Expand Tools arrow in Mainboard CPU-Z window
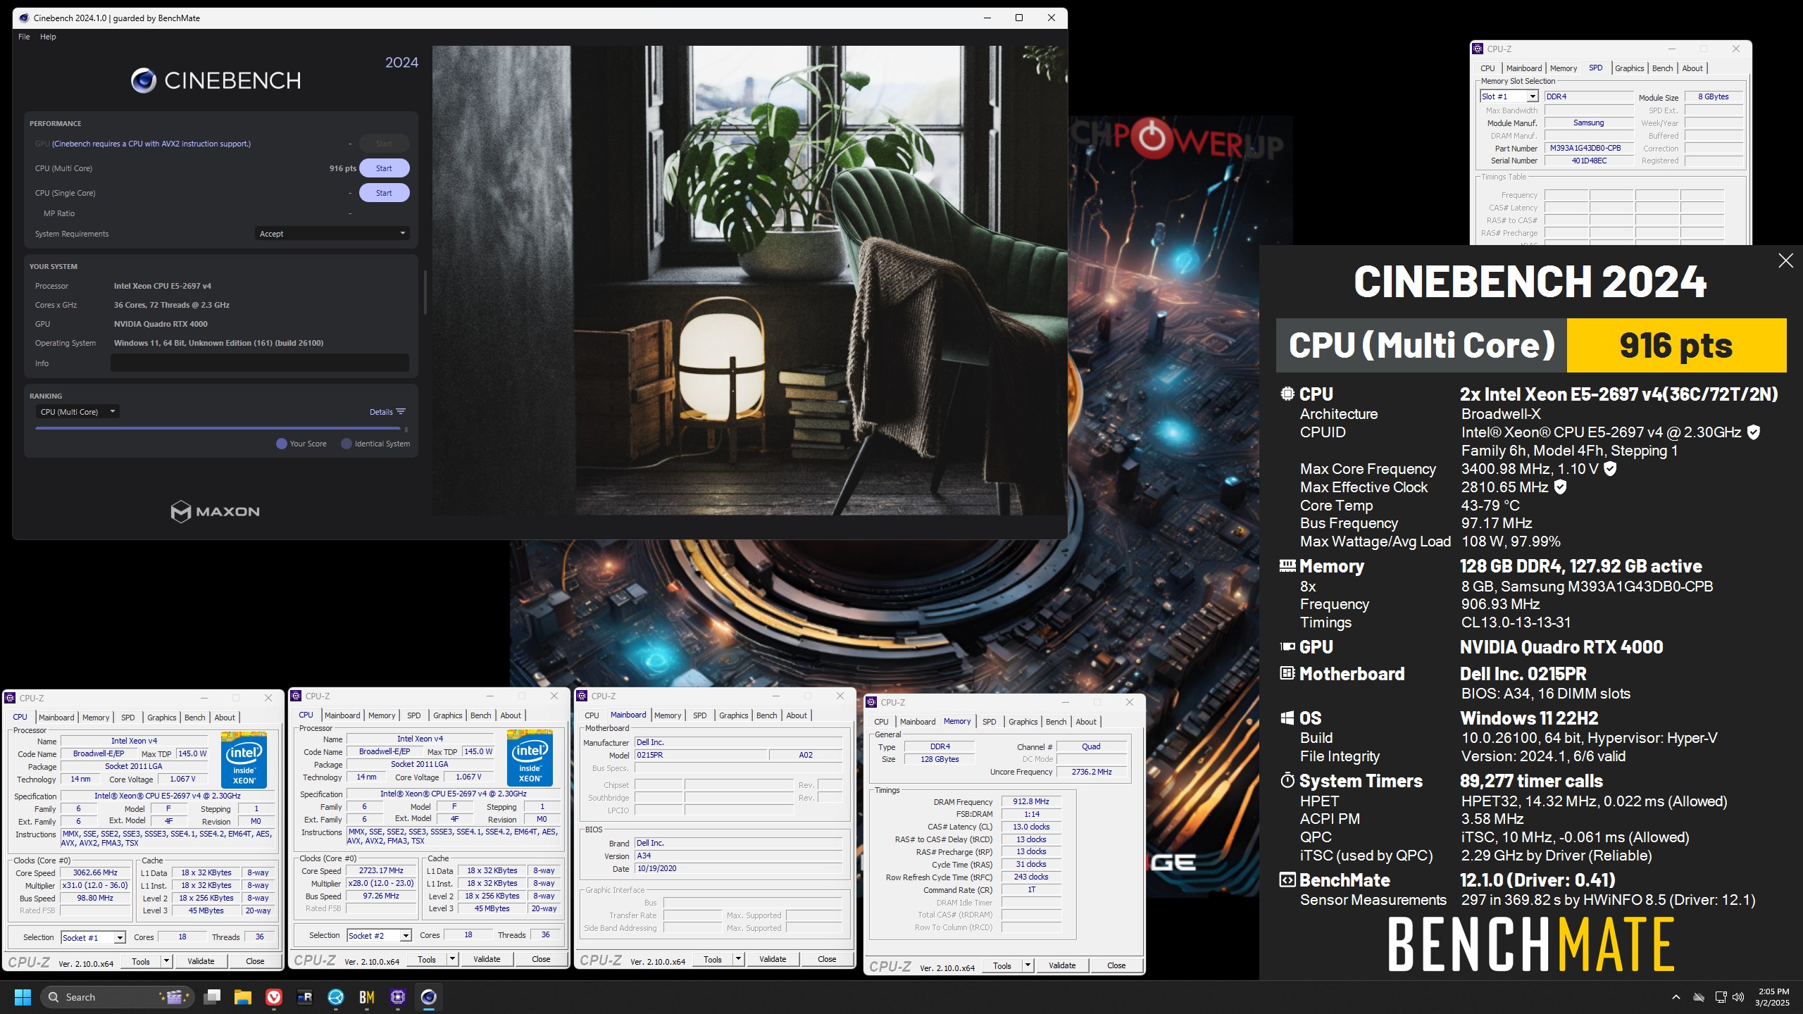 [738, 959]
